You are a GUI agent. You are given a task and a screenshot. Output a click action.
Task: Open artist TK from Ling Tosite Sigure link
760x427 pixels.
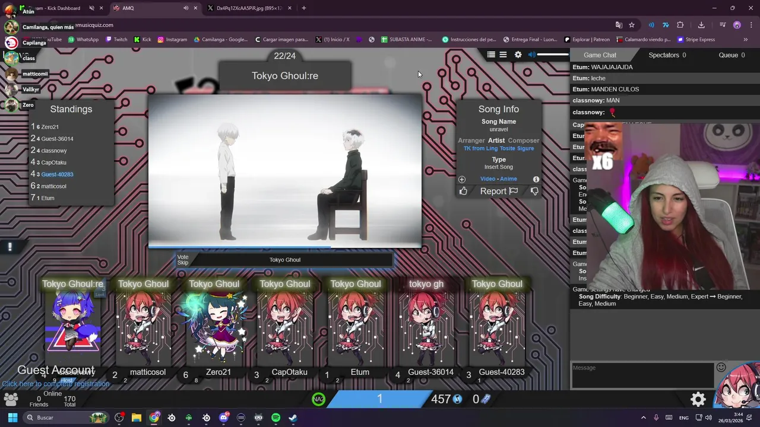pos(499,148)
